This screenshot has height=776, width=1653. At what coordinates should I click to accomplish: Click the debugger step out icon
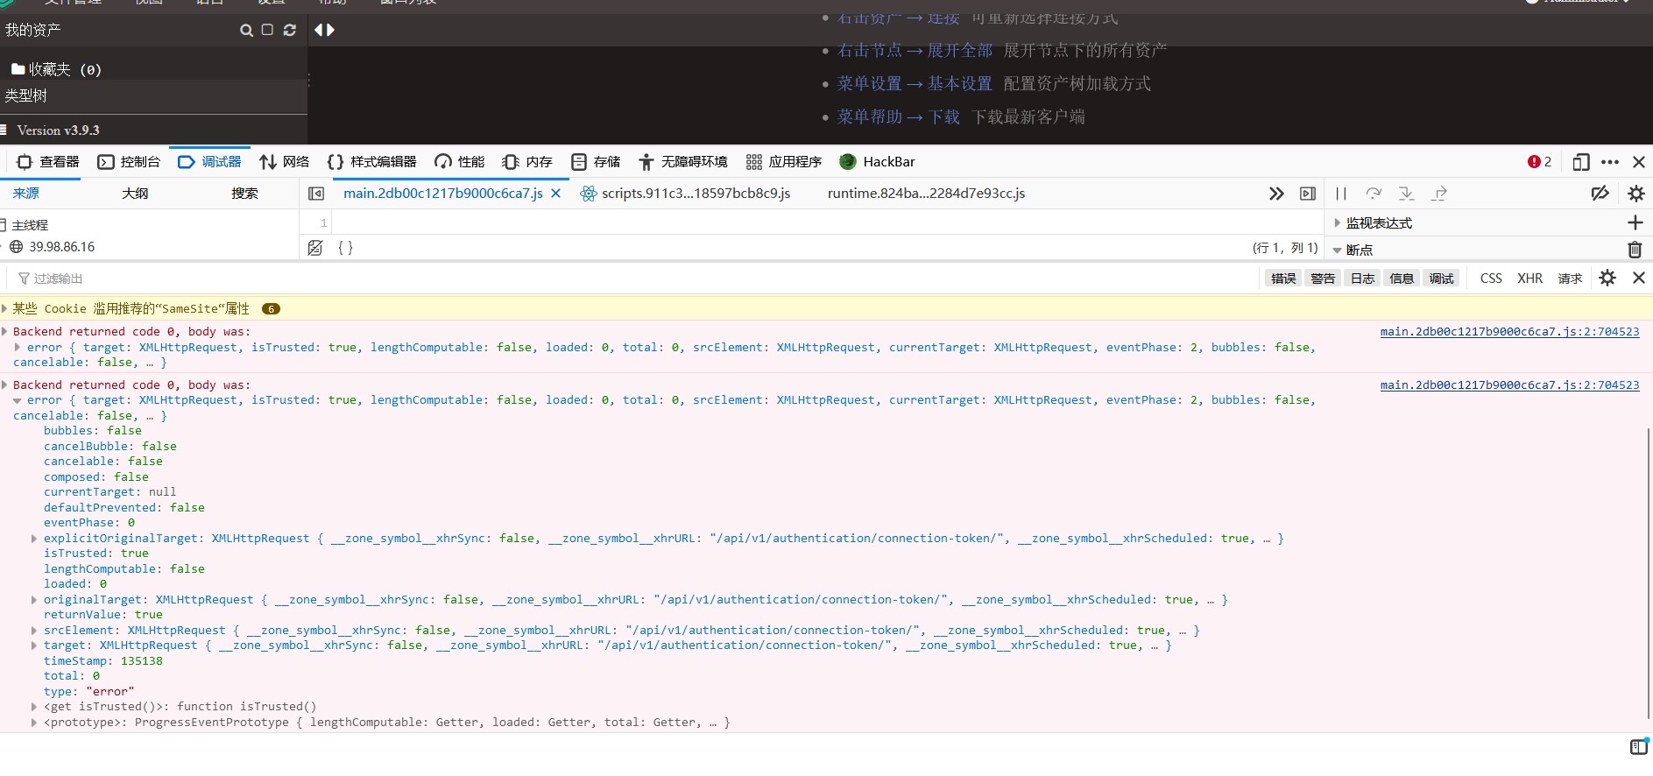pos(1439,194)
